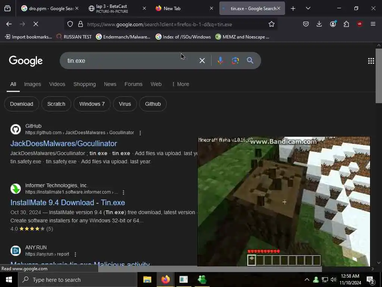Expand the More search filters
The image size is (382, 287).
[x=181, y=84]
